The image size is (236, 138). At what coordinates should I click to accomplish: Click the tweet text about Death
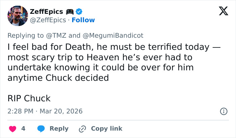click(x=111, y=63)
